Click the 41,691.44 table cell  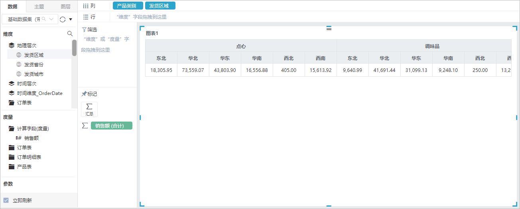tap(384, 70)
